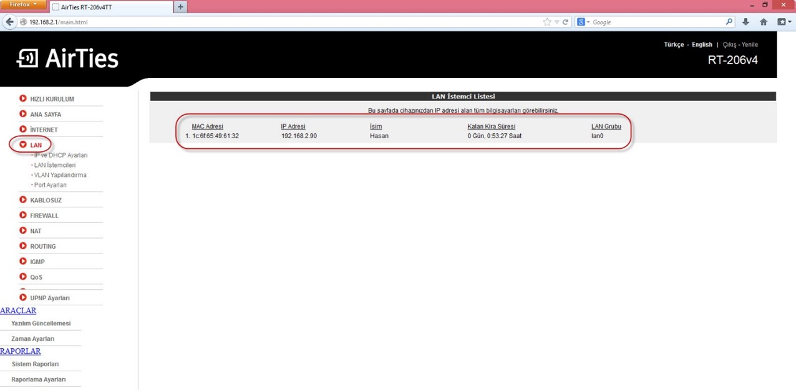This screenshot has width=796, height=390.
Task: Select lease time 0 Gün, 0:53:27 Saat
Action: click(x=495, y=136)
